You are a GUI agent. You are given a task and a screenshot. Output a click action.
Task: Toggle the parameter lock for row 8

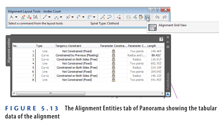pyautogui.click(x=113, y=80)
